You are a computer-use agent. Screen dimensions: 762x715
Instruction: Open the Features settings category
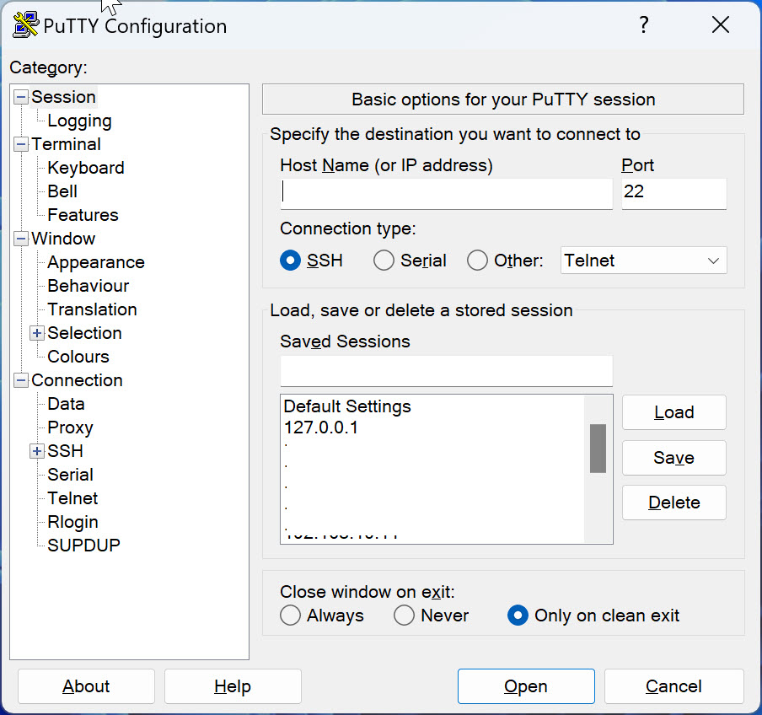83,215
